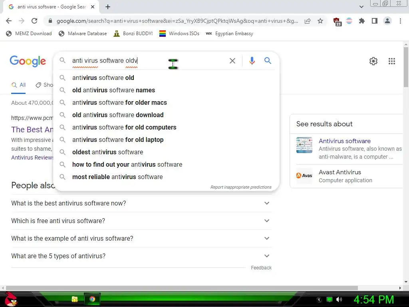Screen dimensions: 409x307
Task: Open the Antivirus software knowledge link
Action: point(344,141)
